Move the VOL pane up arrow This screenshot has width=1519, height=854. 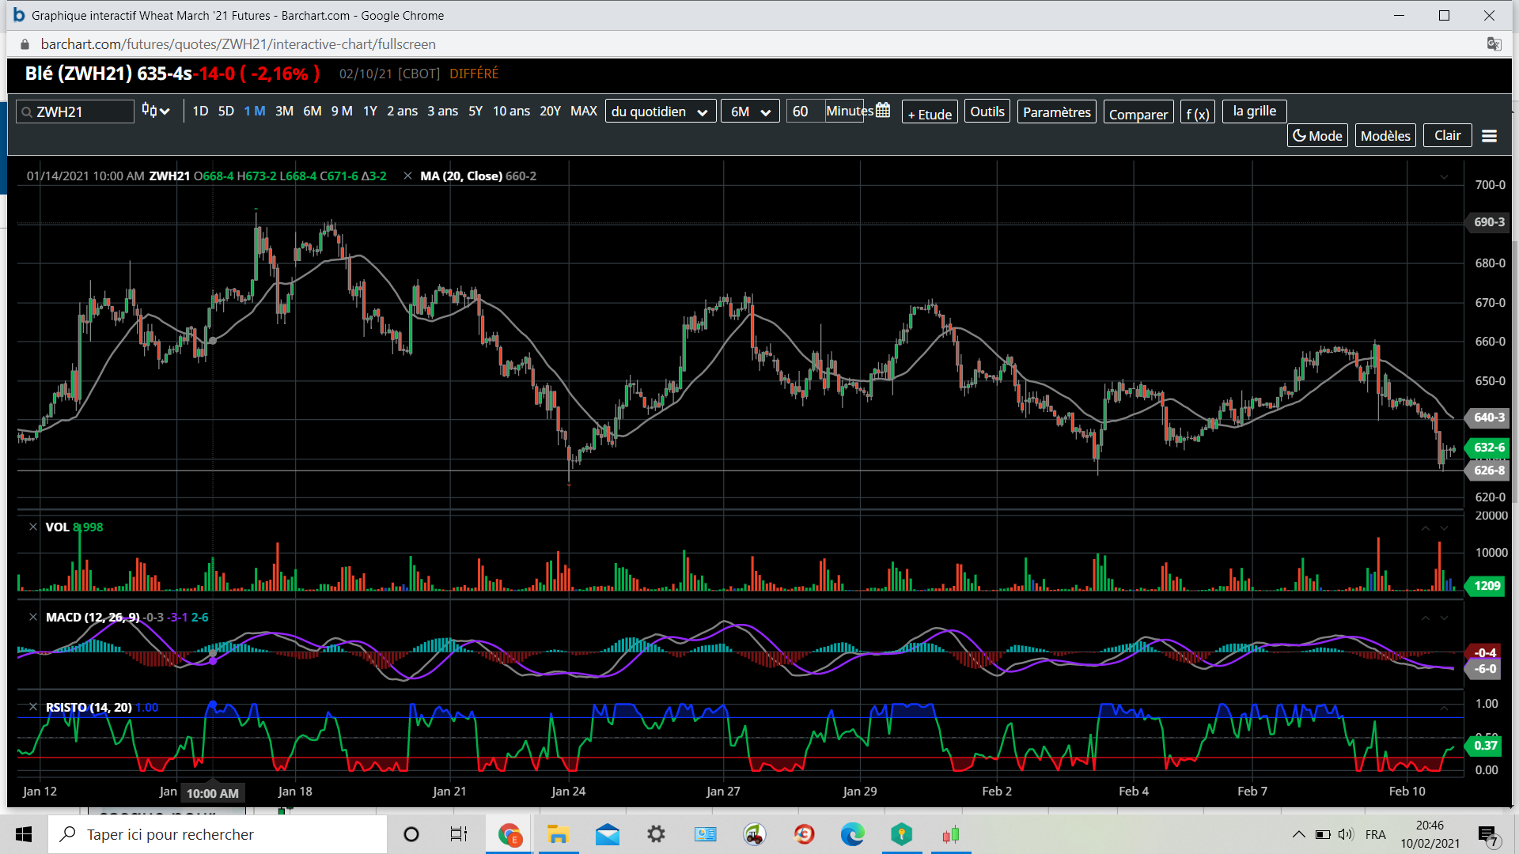[x=1425, y=528]
